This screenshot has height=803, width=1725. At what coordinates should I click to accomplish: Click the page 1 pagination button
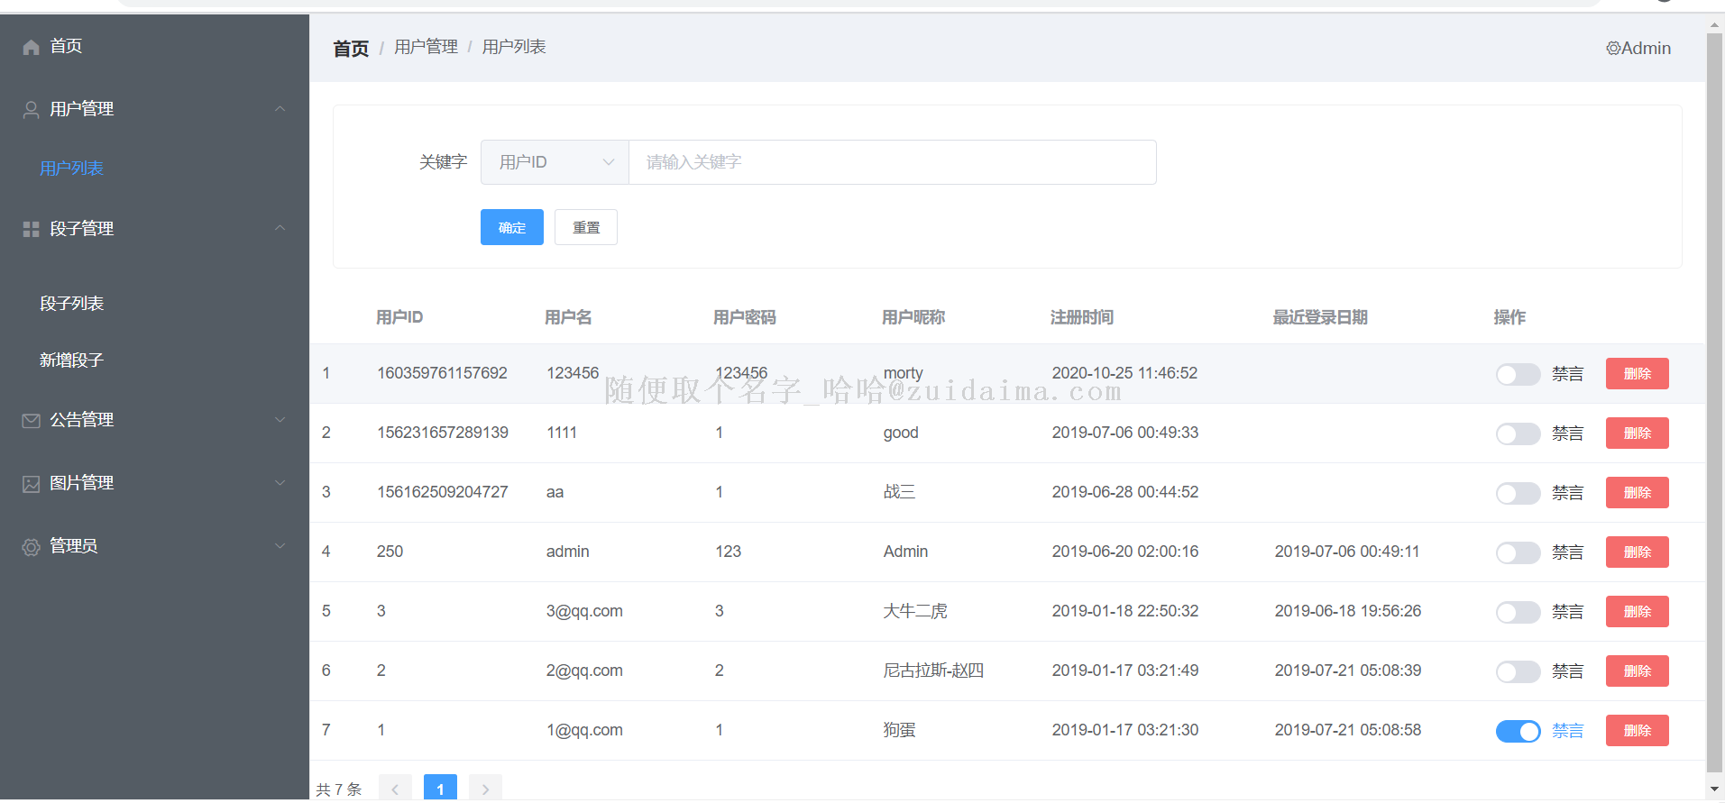click(x=440, y=789)
